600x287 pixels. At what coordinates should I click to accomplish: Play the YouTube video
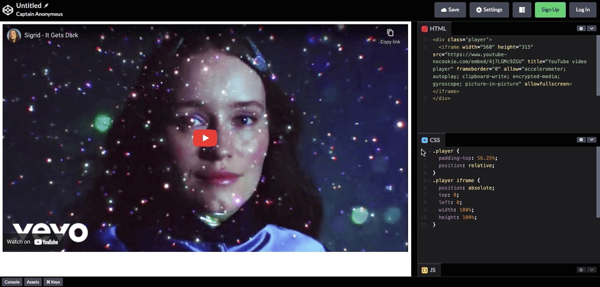point(205,138)
